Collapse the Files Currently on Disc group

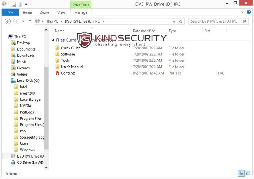click(53, 40)
